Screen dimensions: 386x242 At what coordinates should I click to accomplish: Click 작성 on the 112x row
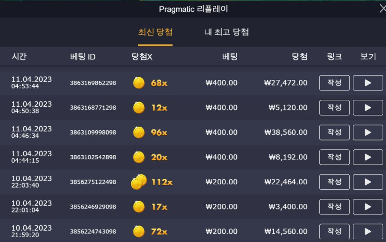click(x=334, y=182)
